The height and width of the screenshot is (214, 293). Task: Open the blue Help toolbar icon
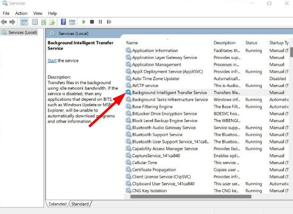pyautogui.click(x=63, y=22)
